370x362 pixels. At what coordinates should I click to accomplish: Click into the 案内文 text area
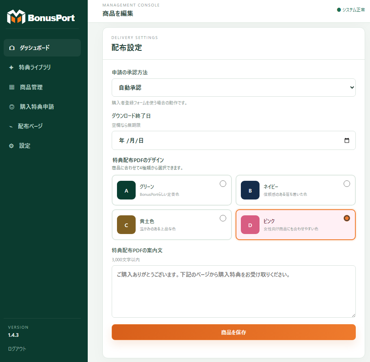pos(234,291)
